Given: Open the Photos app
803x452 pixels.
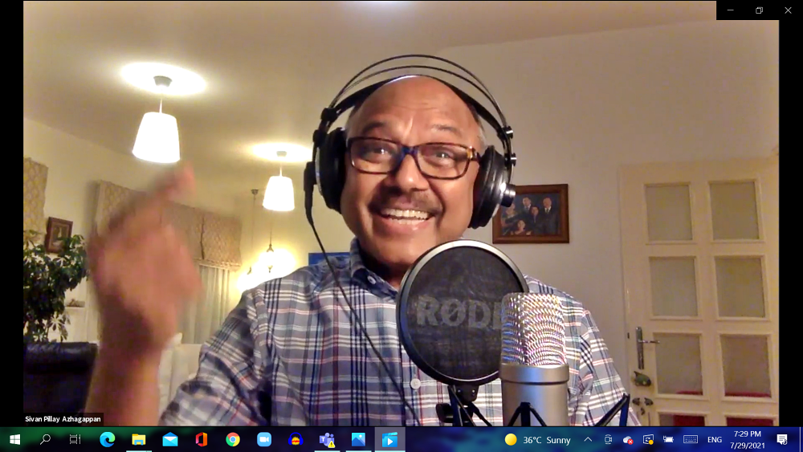Looking at the screenshot, I should [358, 439].
